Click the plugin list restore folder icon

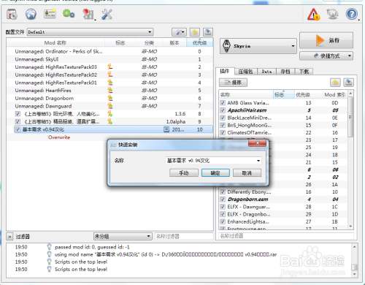[335, 83]
